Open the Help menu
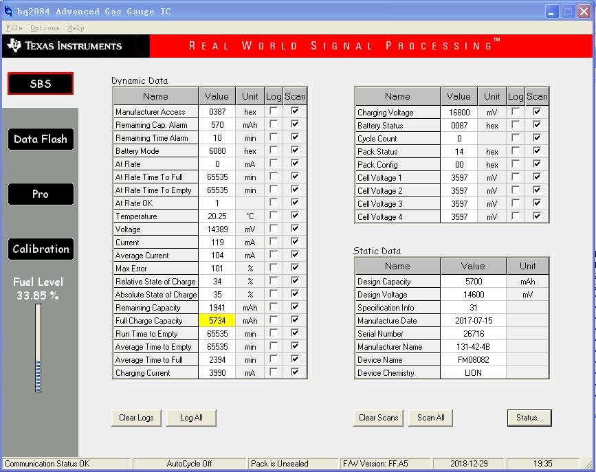Image resolution: width=596 pixels, height=472 pixels. [x=76, y=27]
